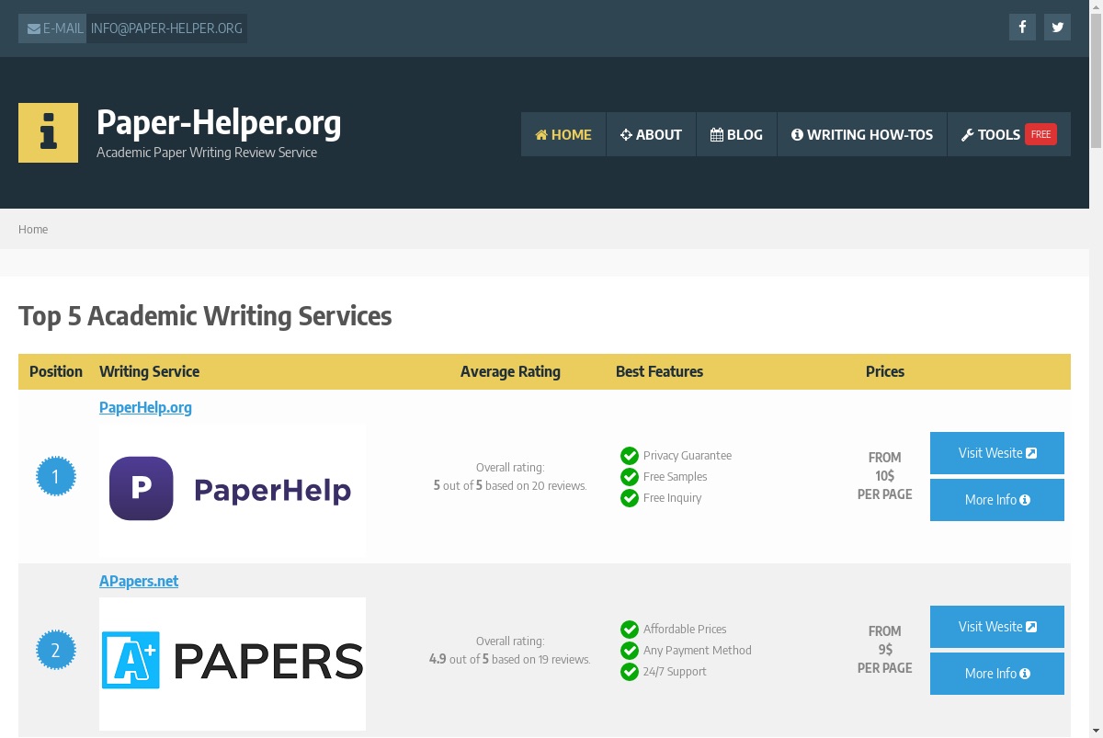Click the 'FROM 9$ PER PAGE' price
The width and height of the screenshot is (1103, 738).
(x=885, y=650)
